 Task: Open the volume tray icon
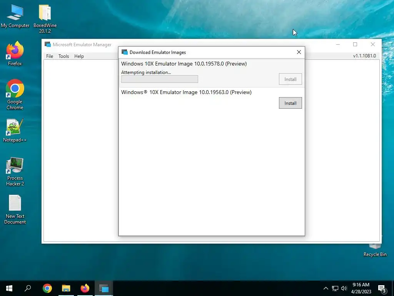pos(344,288)
